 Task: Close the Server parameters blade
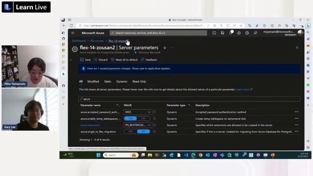tap(297, 47)
